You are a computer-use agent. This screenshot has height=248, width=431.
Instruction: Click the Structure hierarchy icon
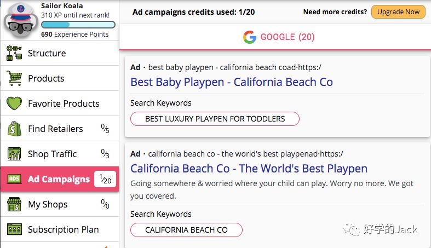point(14,54)
